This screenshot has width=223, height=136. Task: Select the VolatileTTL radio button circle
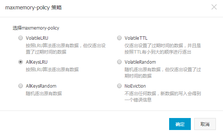119,38
